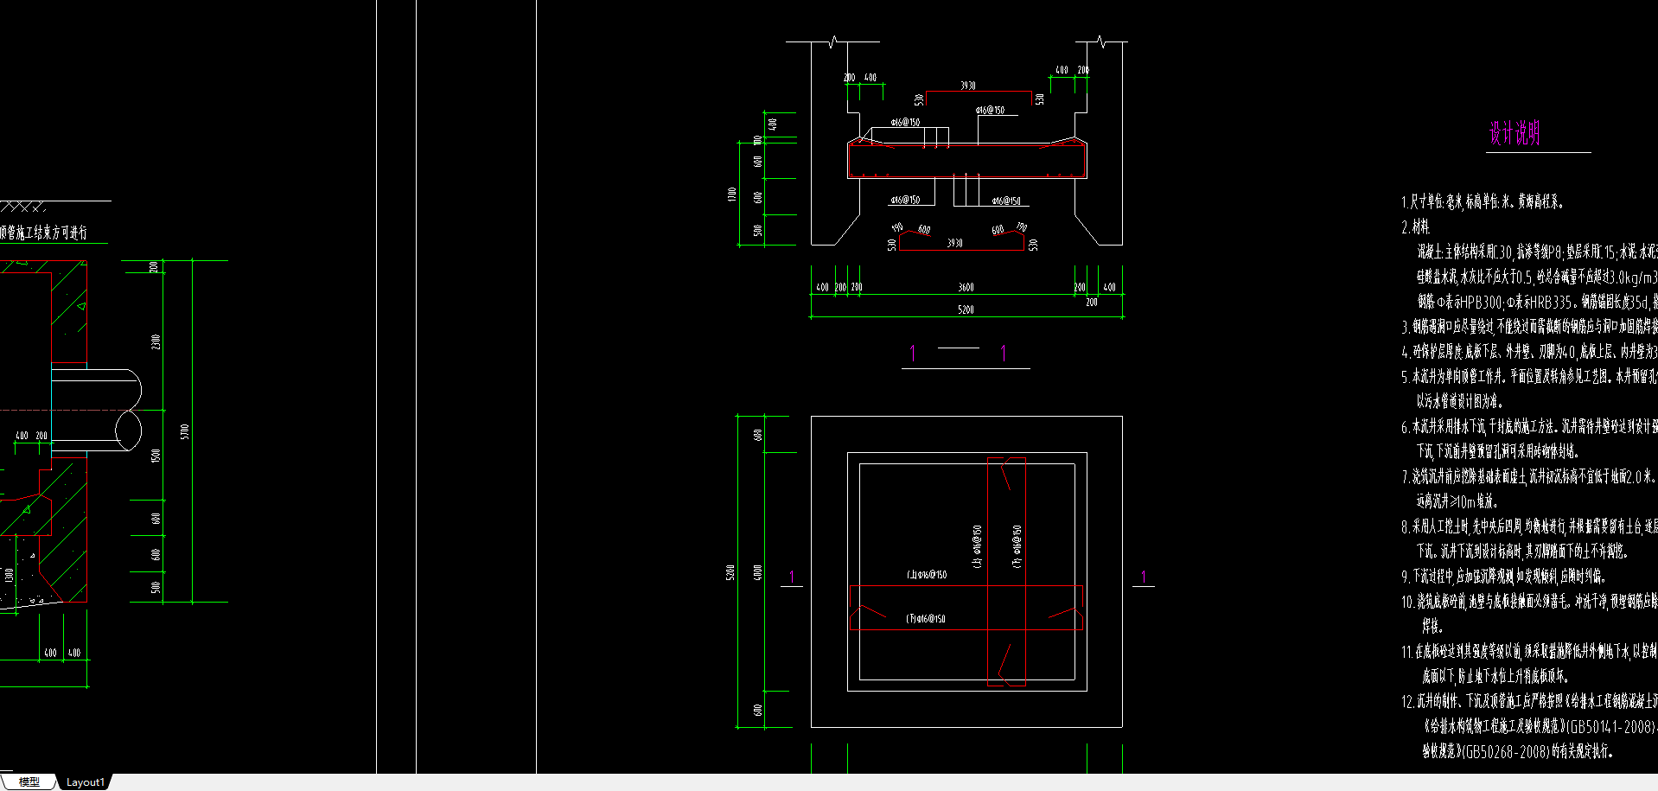Image resolution: width=1658 pixels, height=791 pixels.
Task: Select the 5700 overall height dimension
Action: pyautogui.click(x=184, y=431)
